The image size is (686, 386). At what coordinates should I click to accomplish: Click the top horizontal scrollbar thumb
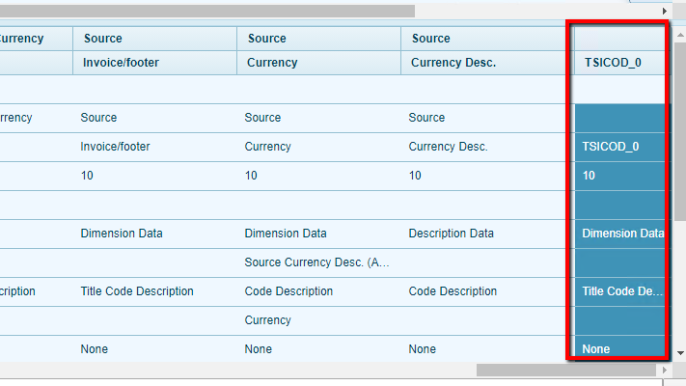(x=206, y=11)
